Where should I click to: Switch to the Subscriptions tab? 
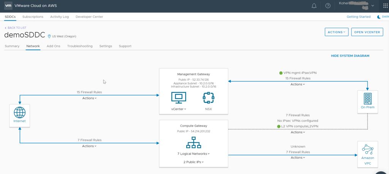tap(33, 17)
